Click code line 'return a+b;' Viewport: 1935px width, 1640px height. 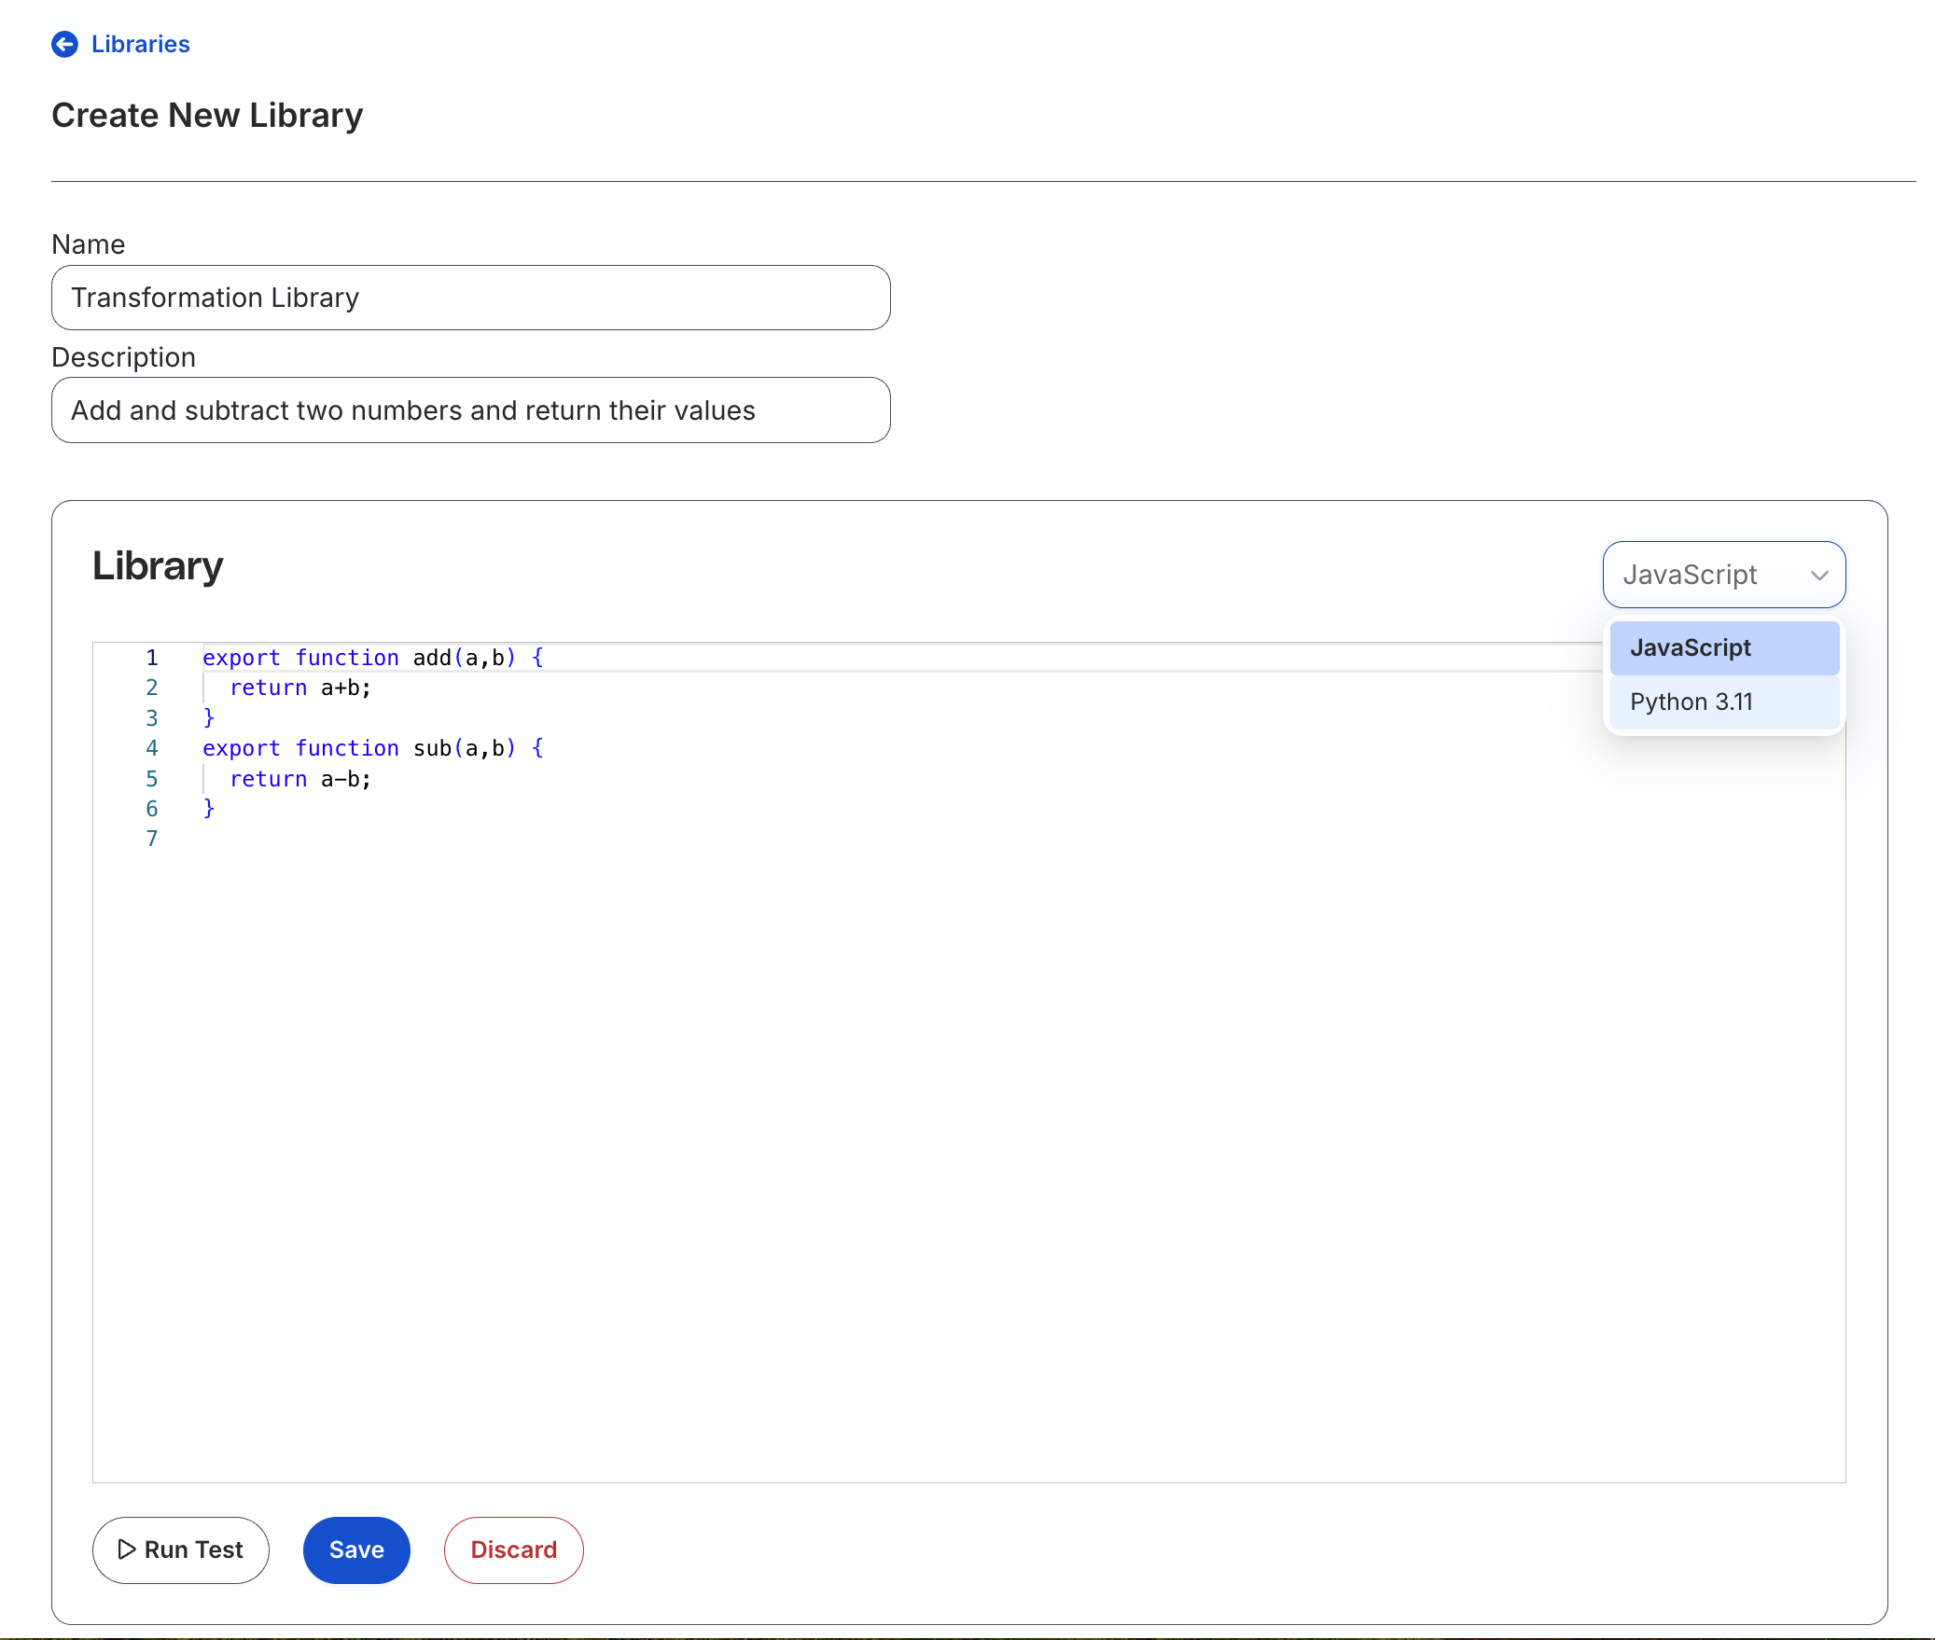[x=300, y=688]
